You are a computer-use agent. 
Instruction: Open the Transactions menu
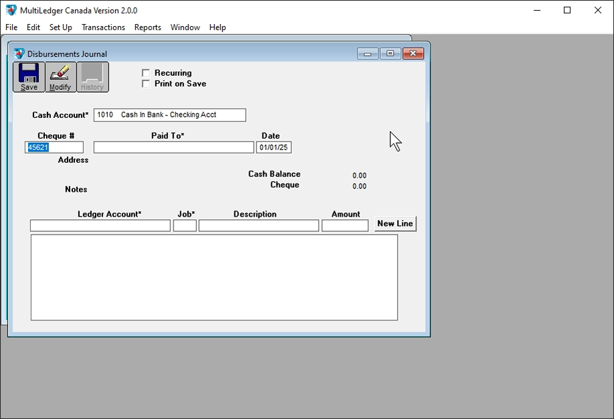pyautogui.click(x=103, y=27)
